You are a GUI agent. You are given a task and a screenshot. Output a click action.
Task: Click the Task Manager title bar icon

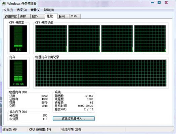[x=4, y=4]
